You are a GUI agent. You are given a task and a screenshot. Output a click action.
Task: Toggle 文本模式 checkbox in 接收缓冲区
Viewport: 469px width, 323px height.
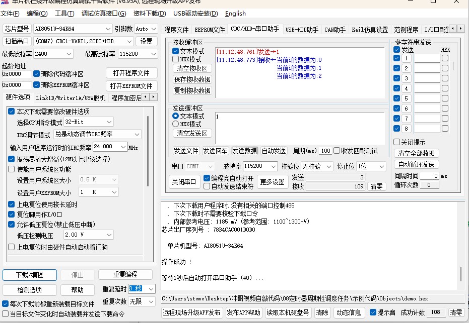pyautogui.click(x=176, y=51)
